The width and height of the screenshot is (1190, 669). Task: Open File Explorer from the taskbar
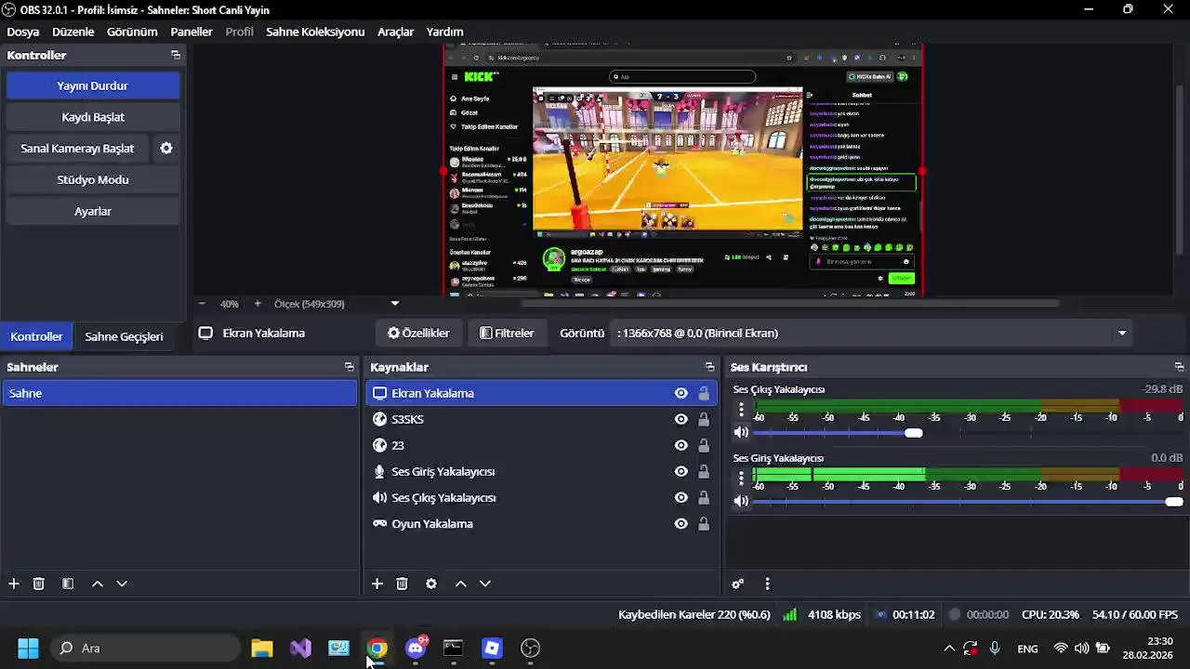coord(262,648)
